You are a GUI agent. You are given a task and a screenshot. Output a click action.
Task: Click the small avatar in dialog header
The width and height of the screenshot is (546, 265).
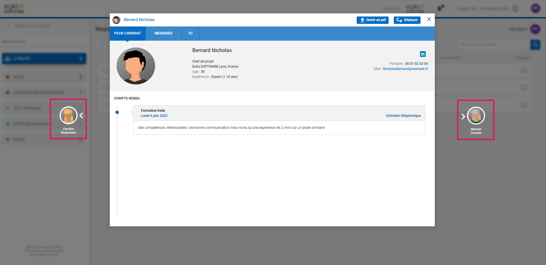click(116, 20)
